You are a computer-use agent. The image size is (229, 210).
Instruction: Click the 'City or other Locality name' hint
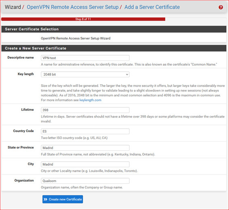coord(89,171)
